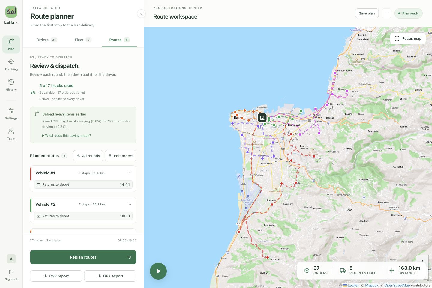Click Edit orders button
The height and width of the screenshot is (288, 432).
[121, 156]
